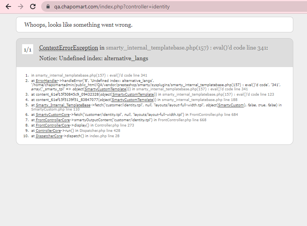Select 'Whoops, looks like something went wrong.' text
Image resolution: width=307 pixels, height=226 pixels.
(78, 25)
